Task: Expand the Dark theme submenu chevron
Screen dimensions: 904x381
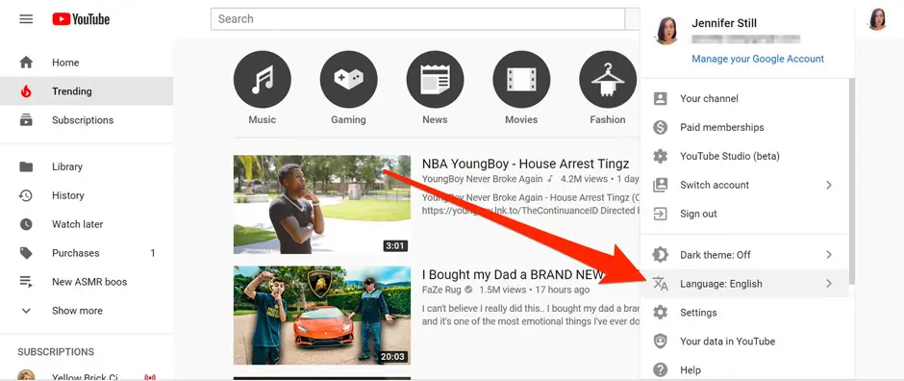Action: point(829,255)
